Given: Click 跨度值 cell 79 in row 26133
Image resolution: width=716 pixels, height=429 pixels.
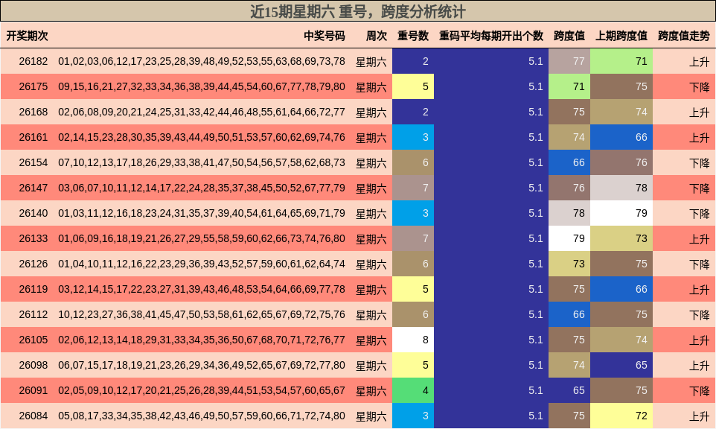Looking at the screenshot, I should click(569, 238).
